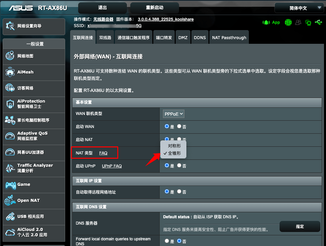Open the Network Map globe icon
326x246 pixels.
click(x=10, y=56)
